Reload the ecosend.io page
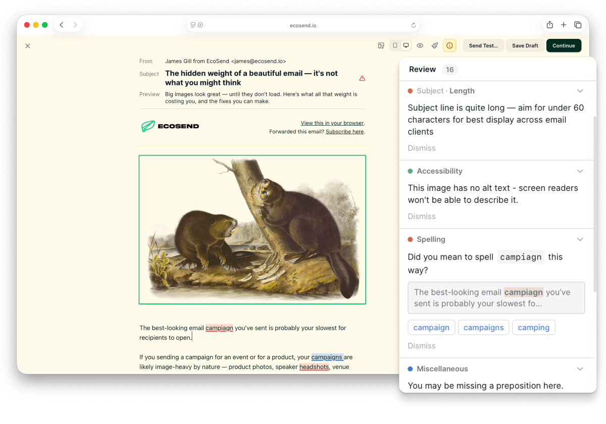 [414, 25]
